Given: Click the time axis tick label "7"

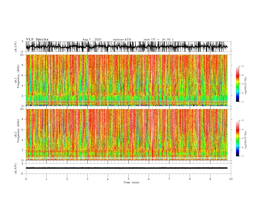Looking at the screenshot, I should point(169,179).
